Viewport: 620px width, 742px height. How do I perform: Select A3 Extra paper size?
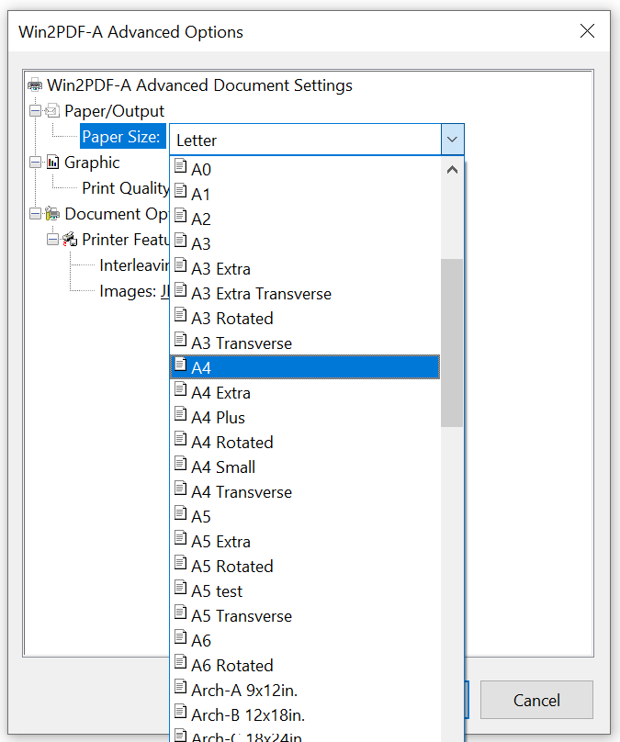point(305,268)
